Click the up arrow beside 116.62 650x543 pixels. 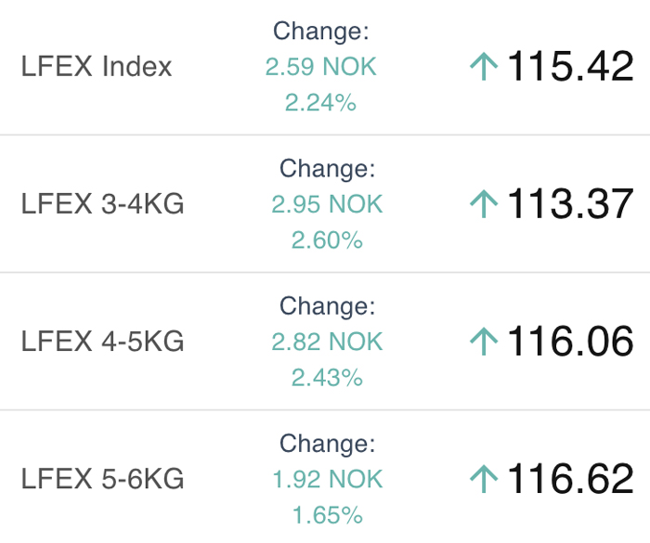tap(484, 479)
